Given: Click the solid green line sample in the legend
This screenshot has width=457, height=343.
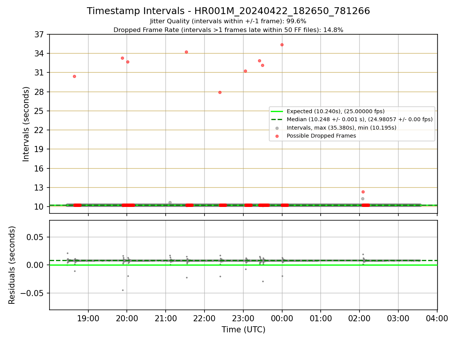Looking at the screenshot, I should pyautogui.click(x=277, y=111).
